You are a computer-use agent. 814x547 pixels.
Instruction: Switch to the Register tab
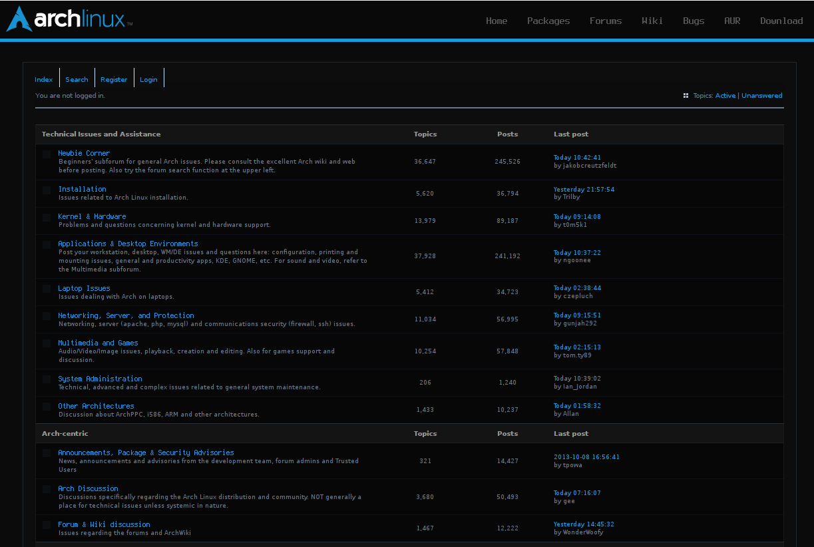click(114, 79)
